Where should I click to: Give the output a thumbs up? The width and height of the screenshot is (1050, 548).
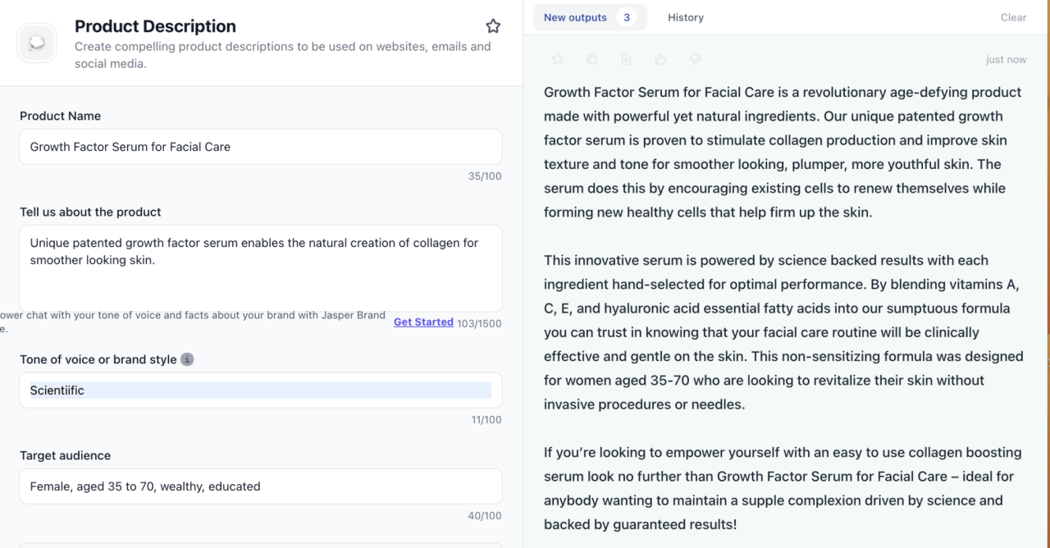click(660, 59)
